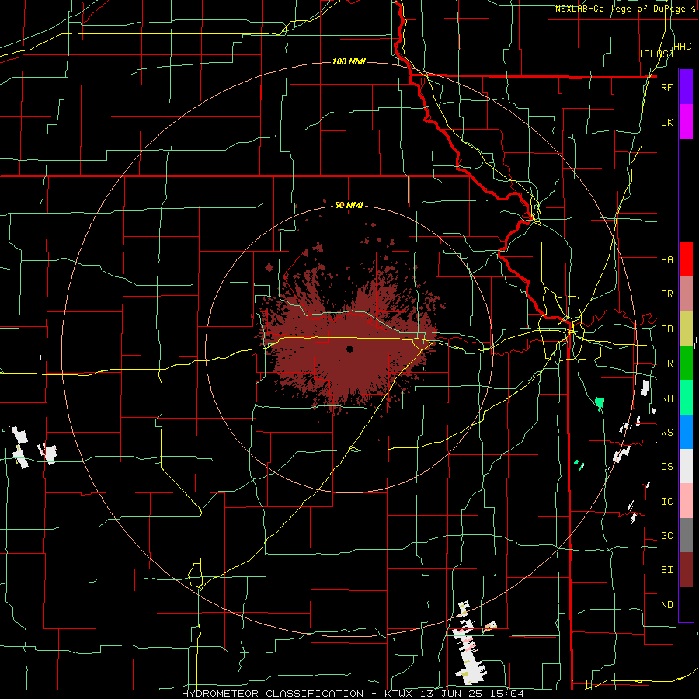Select the GR pink-brown legend swatch
Screen dimensions: 699x699
point(686,294)
